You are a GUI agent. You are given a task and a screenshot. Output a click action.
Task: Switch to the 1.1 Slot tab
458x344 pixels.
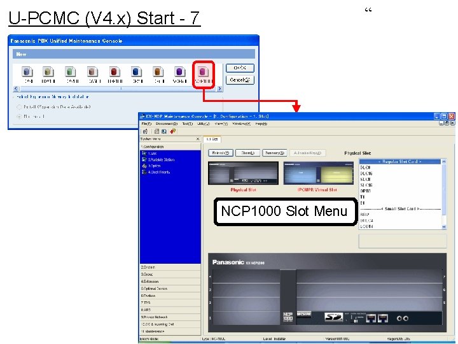tap(212, 140)
